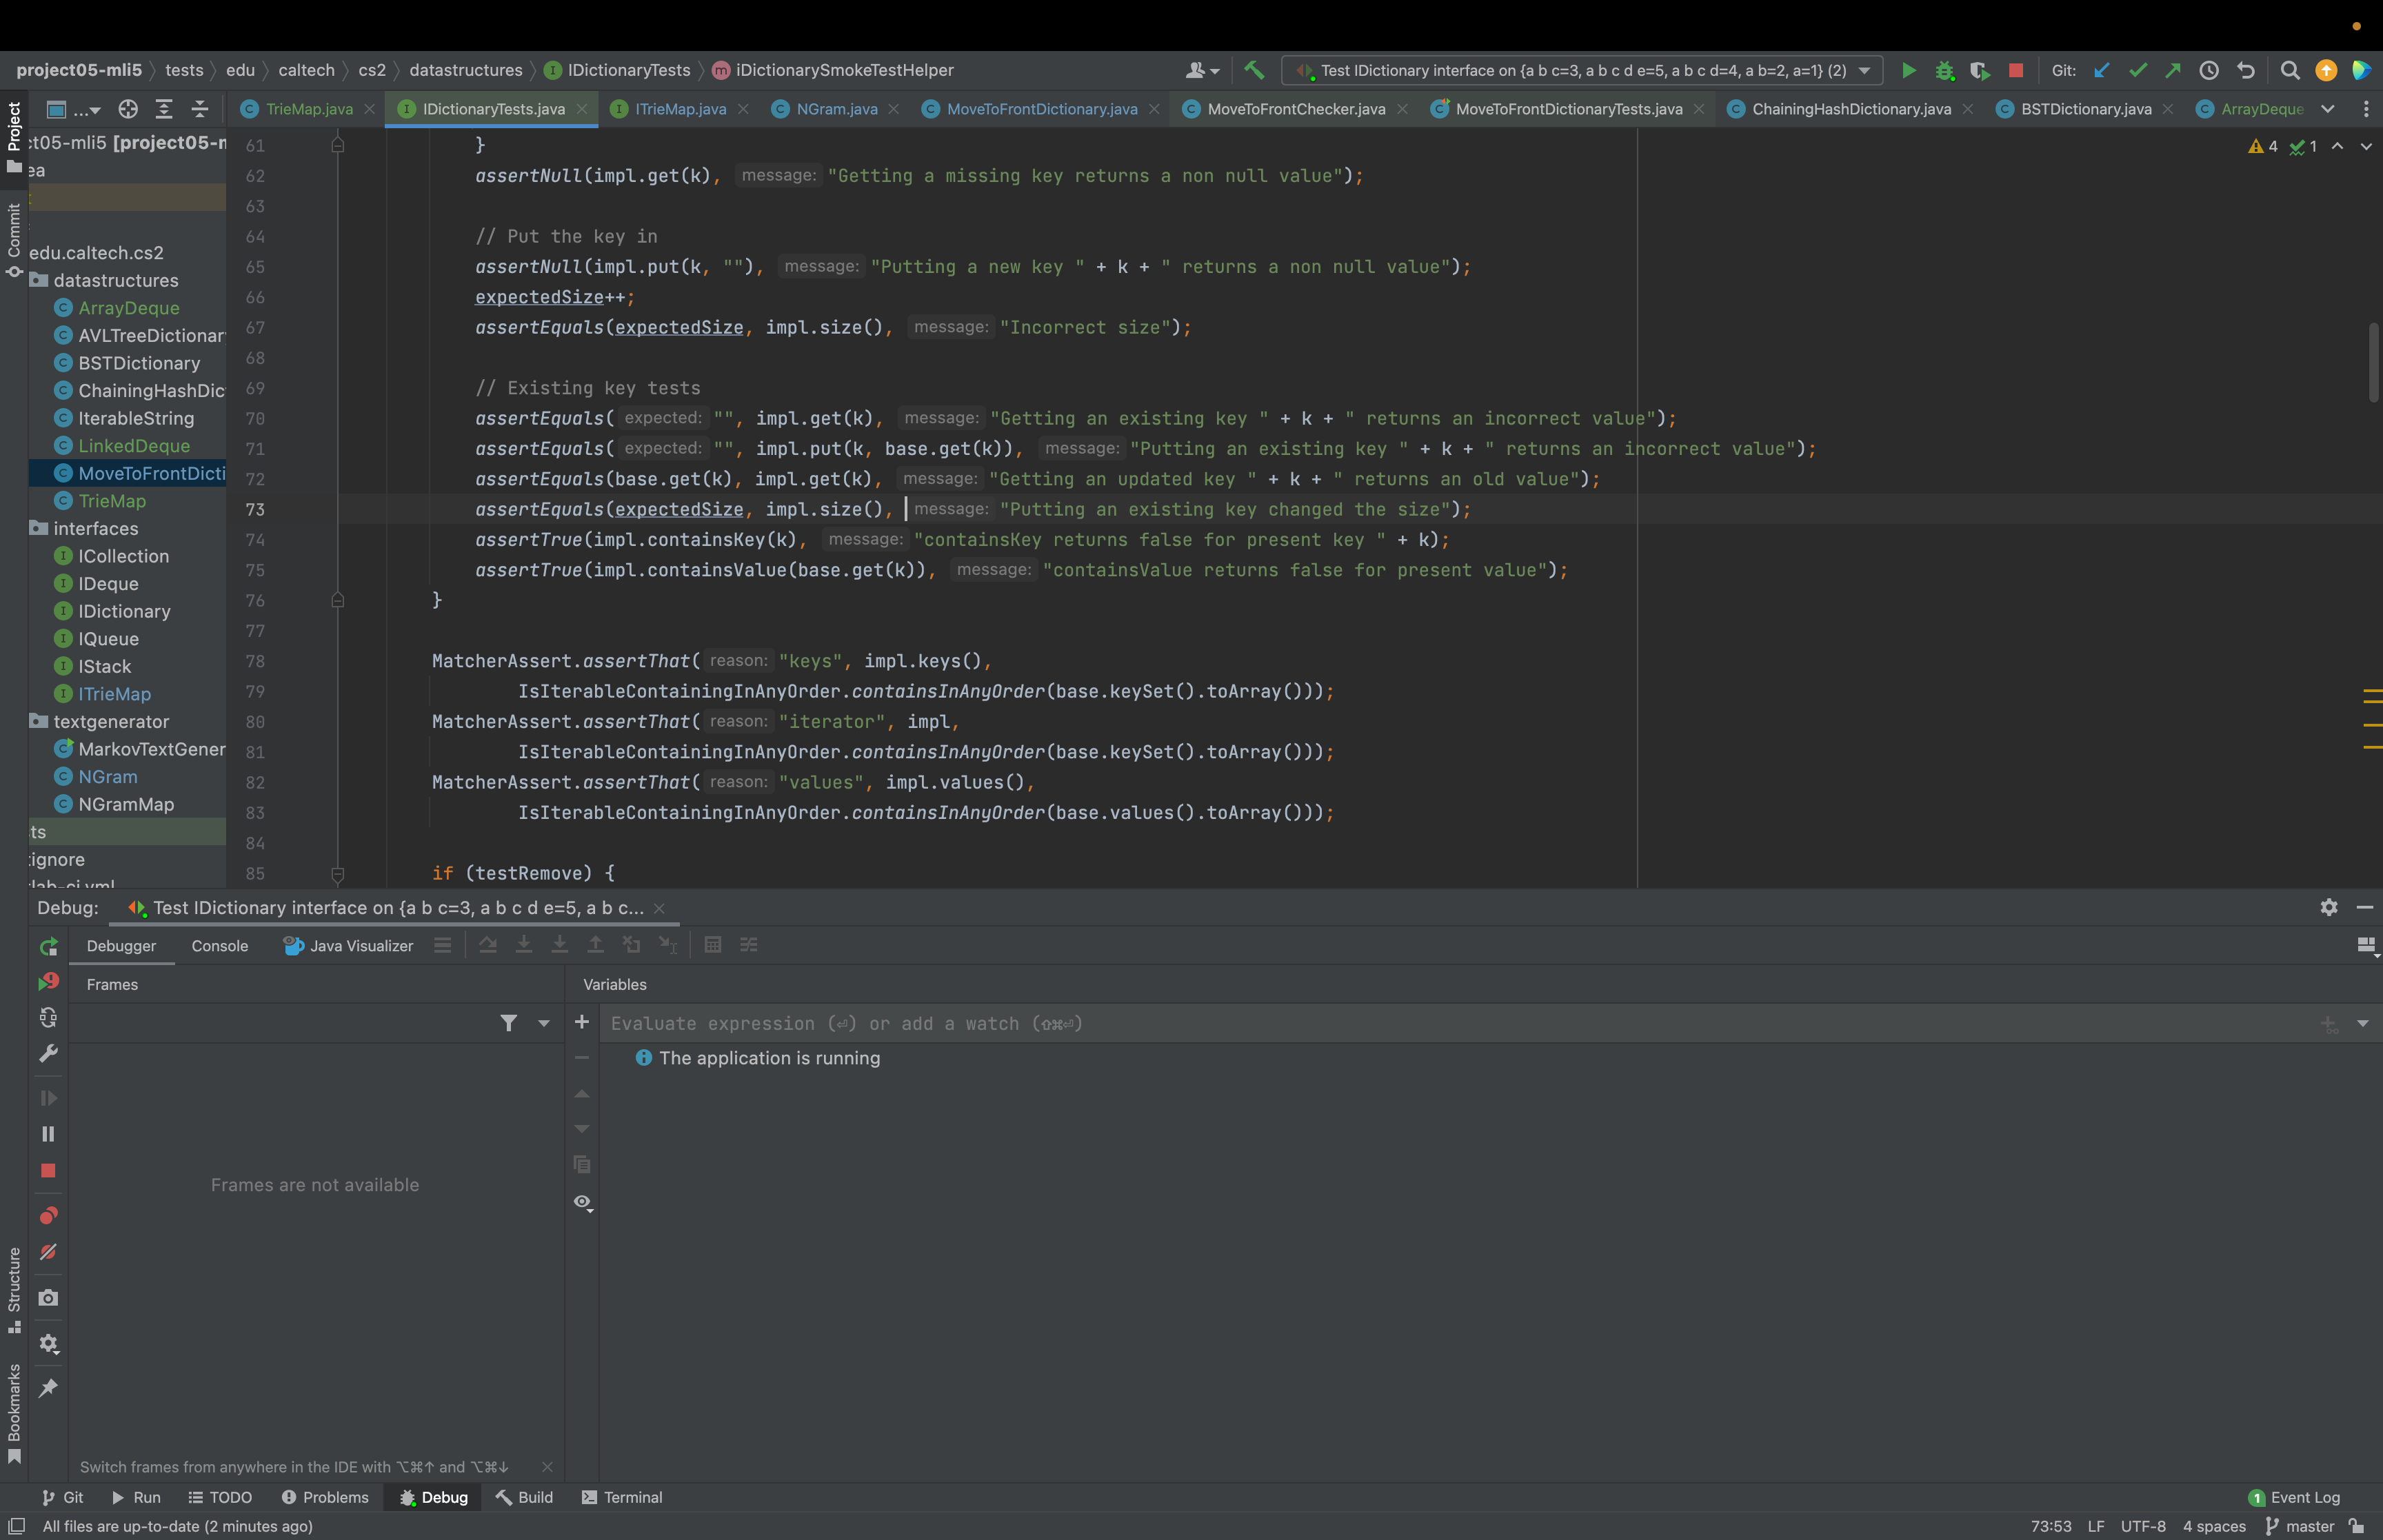
Task: Click the green bug Debug icon
Action: (1944, 70)
